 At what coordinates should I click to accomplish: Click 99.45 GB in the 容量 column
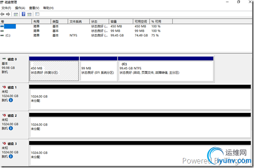(117, 36)
